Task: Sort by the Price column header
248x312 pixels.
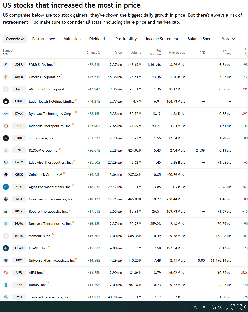Action: (118, 53)
